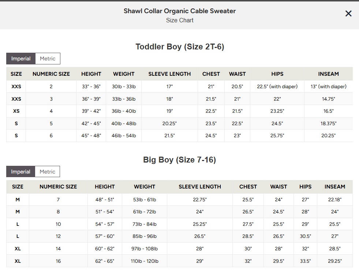Click the 30.5" hips cell
Screen dimensions: 359x280
(x=306, y=236)
